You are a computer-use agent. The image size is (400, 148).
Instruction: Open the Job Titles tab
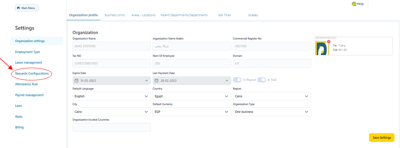tap(224, 15)
